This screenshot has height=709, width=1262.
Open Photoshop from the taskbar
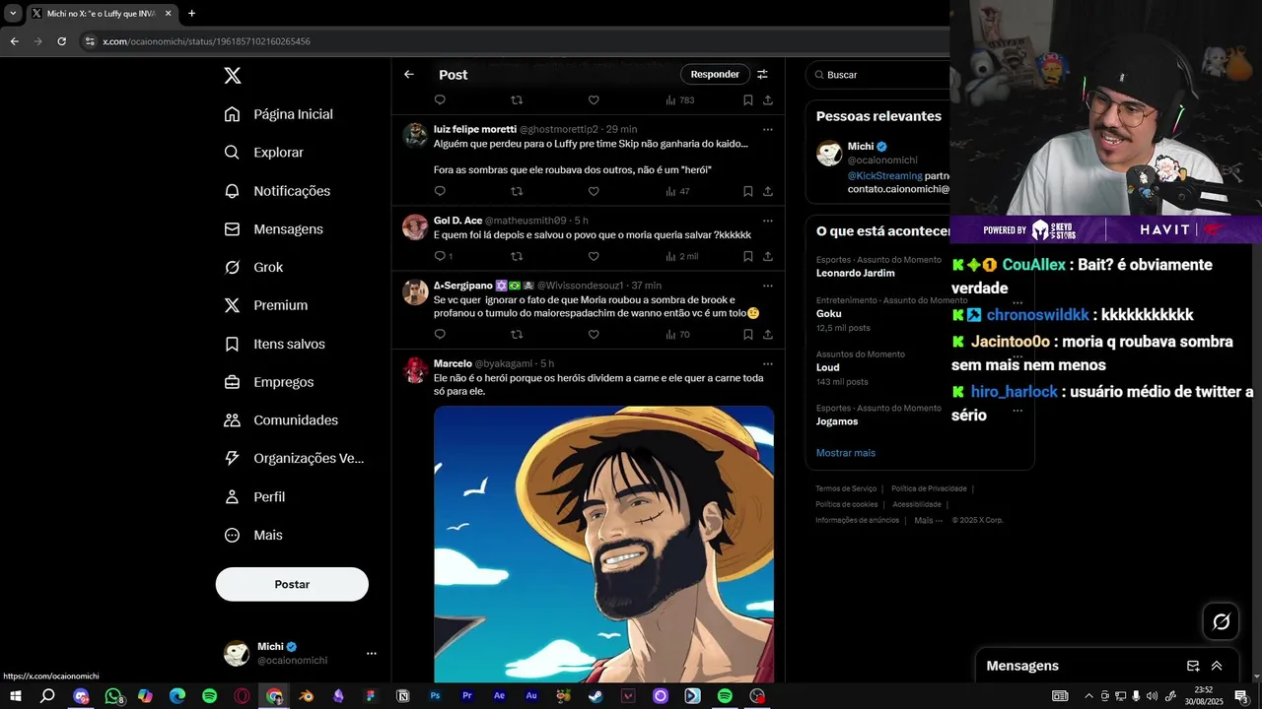[x=435, y=696]
